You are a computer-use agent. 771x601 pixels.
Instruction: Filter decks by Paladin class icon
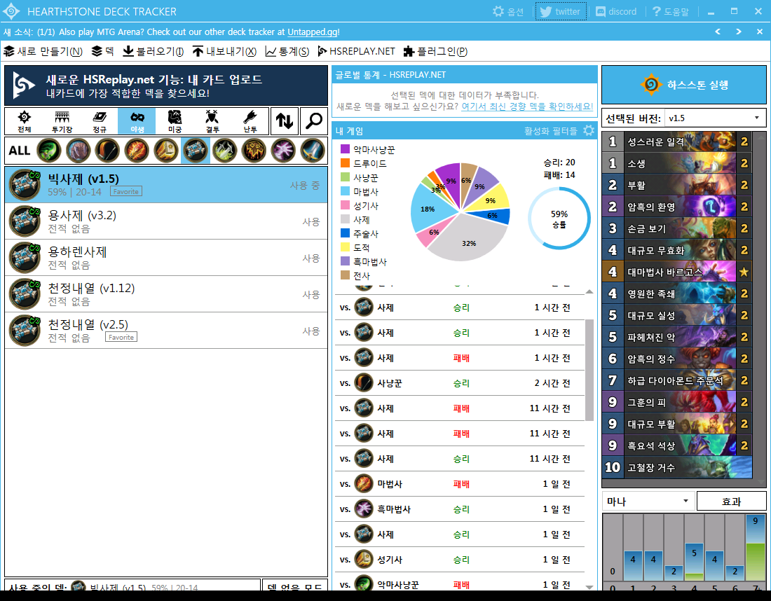pyautogui.click(x=166, y=151)
